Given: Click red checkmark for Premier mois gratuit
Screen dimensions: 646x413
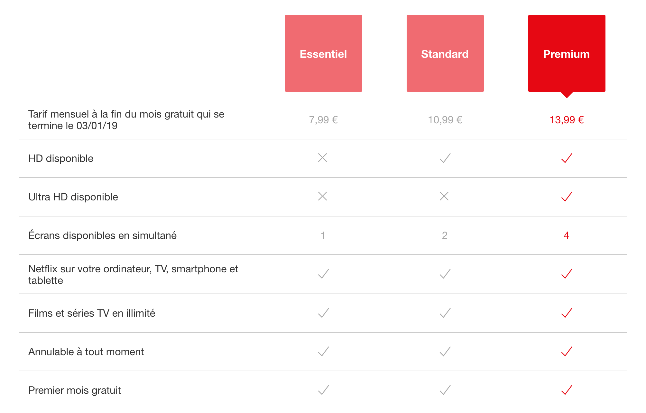Looking at the screenshot, I should [x=567, y=390].
